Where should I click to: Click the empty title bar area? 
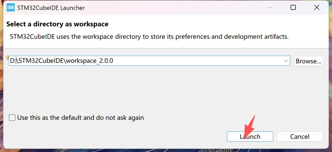pyautogui.click(x=172, y=7)
